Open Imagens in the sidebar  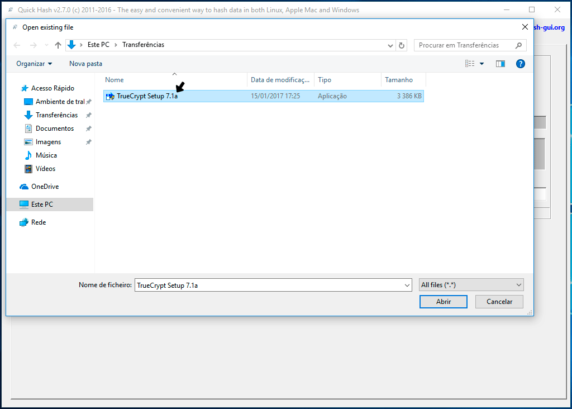coord(48,142)
